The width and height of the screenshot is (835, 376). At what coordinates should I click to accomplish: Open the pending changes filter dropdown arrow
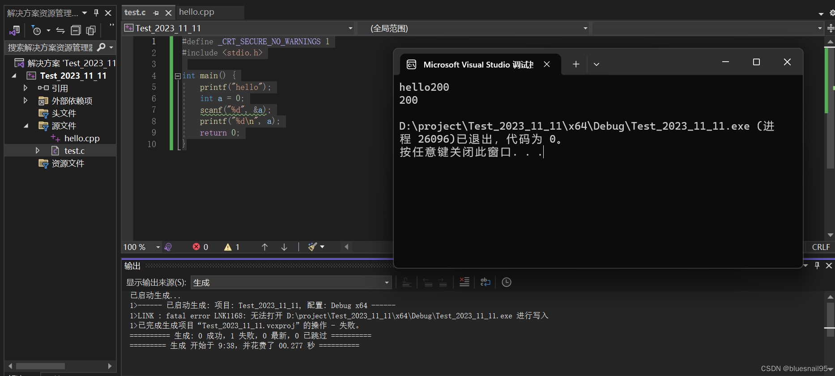point(48,31)
